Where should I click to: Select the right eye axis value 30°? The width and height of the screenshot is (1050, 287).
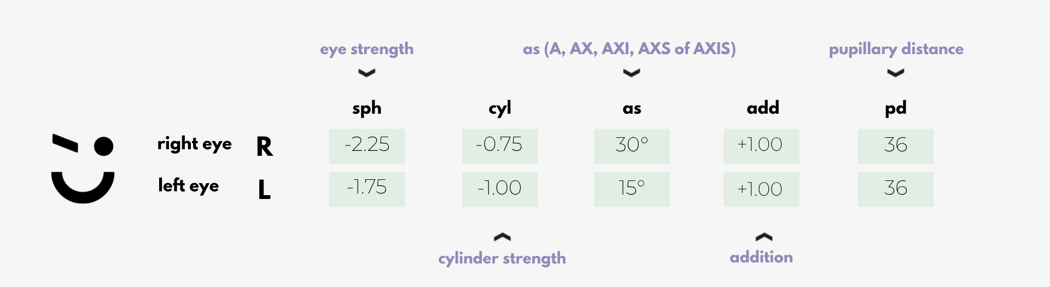click(x=632, y=146)
